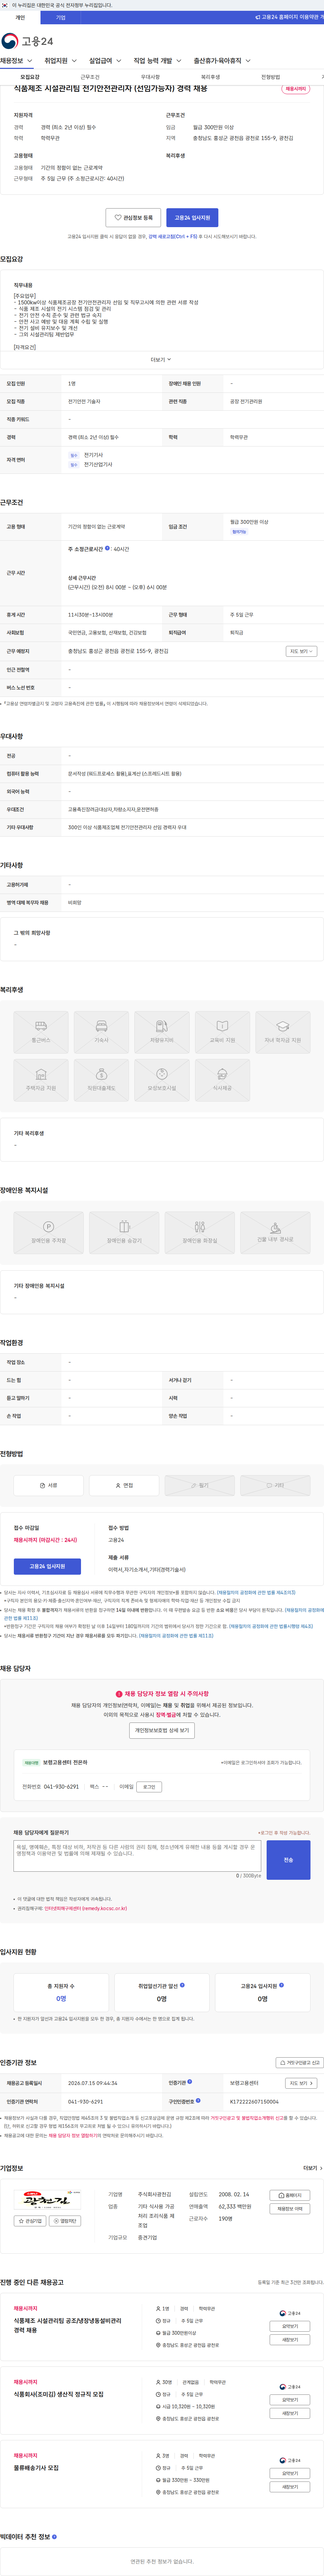Click 고용24 입사지원 under 접수 마감일
Screen dimensions: 324x2576
tap(47, 1566)
